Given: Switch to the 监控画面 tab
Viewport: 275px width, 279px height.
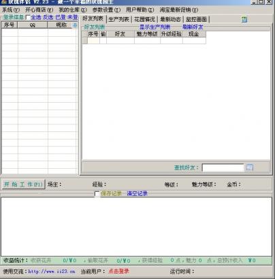Looking at the screenshot, I should point(196,19).
